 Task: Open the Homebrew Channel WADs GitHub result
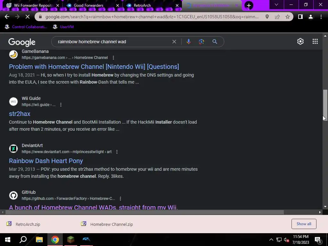click(x=94, y=207)
